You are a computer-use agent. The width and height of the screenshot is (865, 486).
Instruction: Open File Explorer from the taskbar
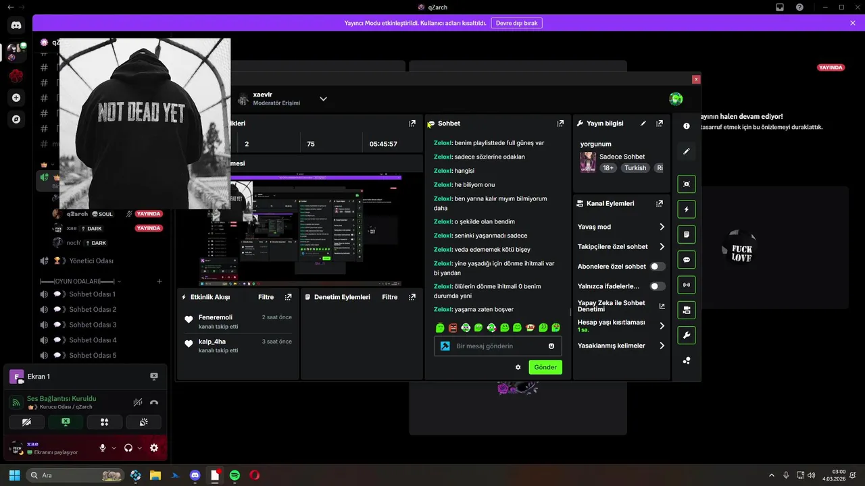(155, 475)
